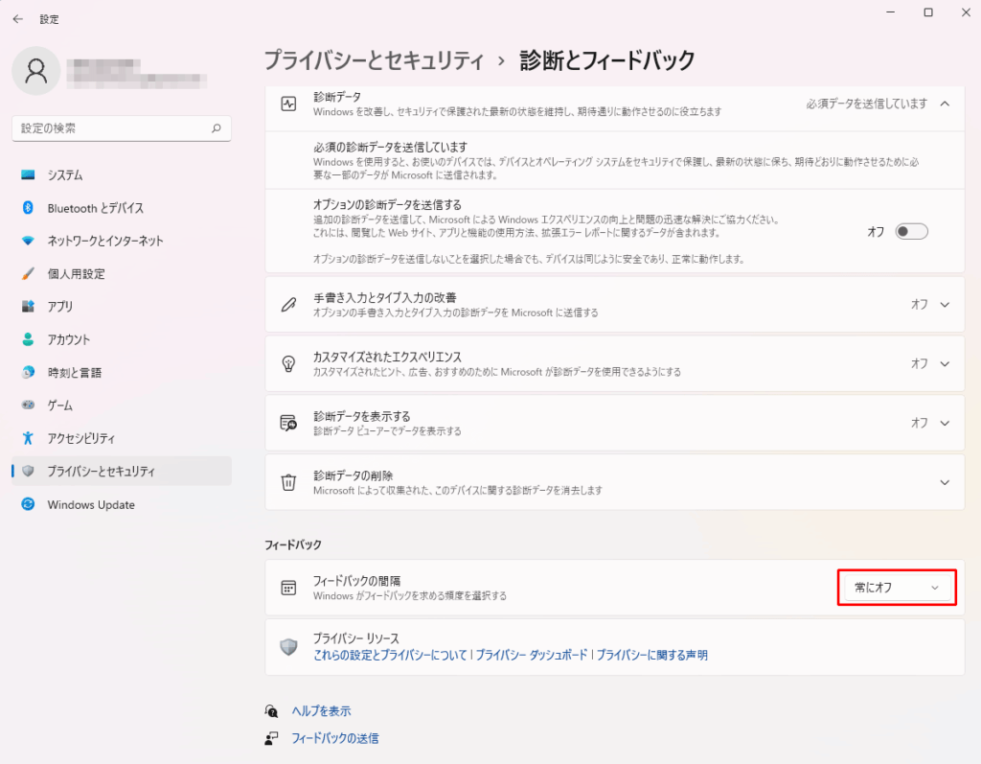This screenshot has width=981, height=764.
Task: Click the user profile avatar
Action: pyautogui.click(x=36, y=71)
